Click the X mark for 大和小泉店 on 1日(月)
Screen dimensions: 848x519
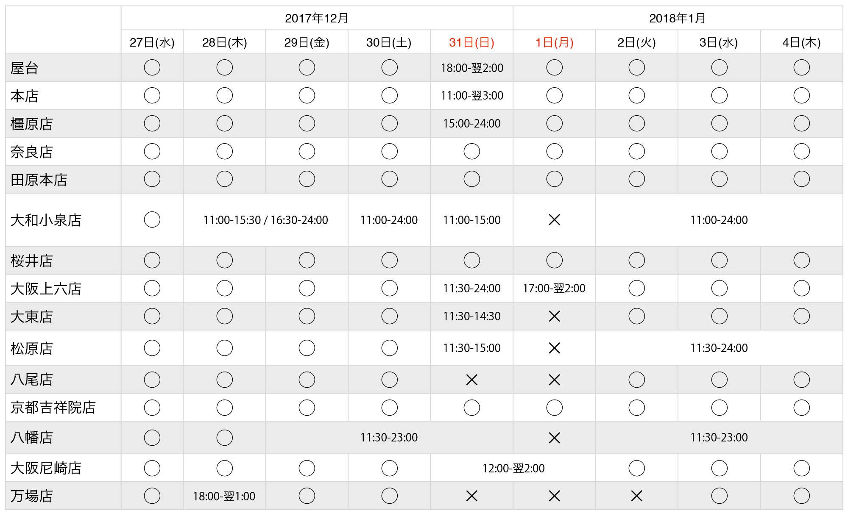(x=554, y=220)
